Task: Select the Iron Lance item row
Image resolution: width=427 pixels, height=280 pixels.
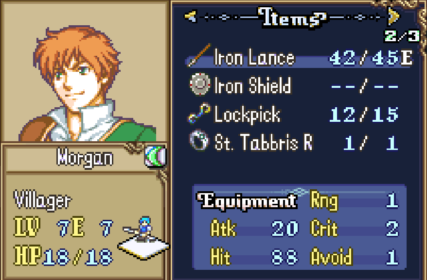Action: click(x=299, y=58)
